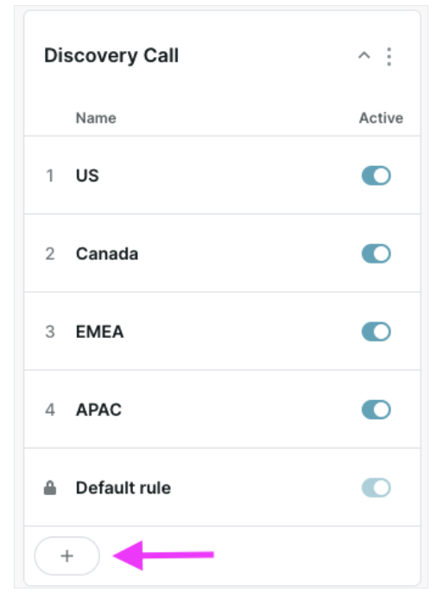The width and height of the screenshot is (437, 598).
Task: Click the Default rule toggle
Action: pos(376,487)
